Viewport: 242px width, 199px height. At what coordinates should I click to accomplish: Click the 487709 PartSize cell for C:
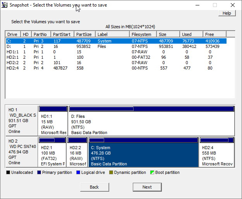coord(84,41)
